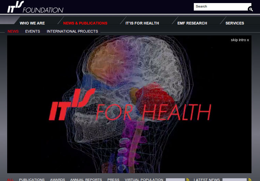Select the ALL news filter
This screenshot has width=260, height=181.
(10, 180)
